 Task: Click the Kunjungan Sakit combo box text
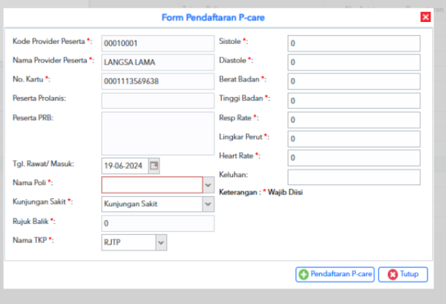coord(152,204)
